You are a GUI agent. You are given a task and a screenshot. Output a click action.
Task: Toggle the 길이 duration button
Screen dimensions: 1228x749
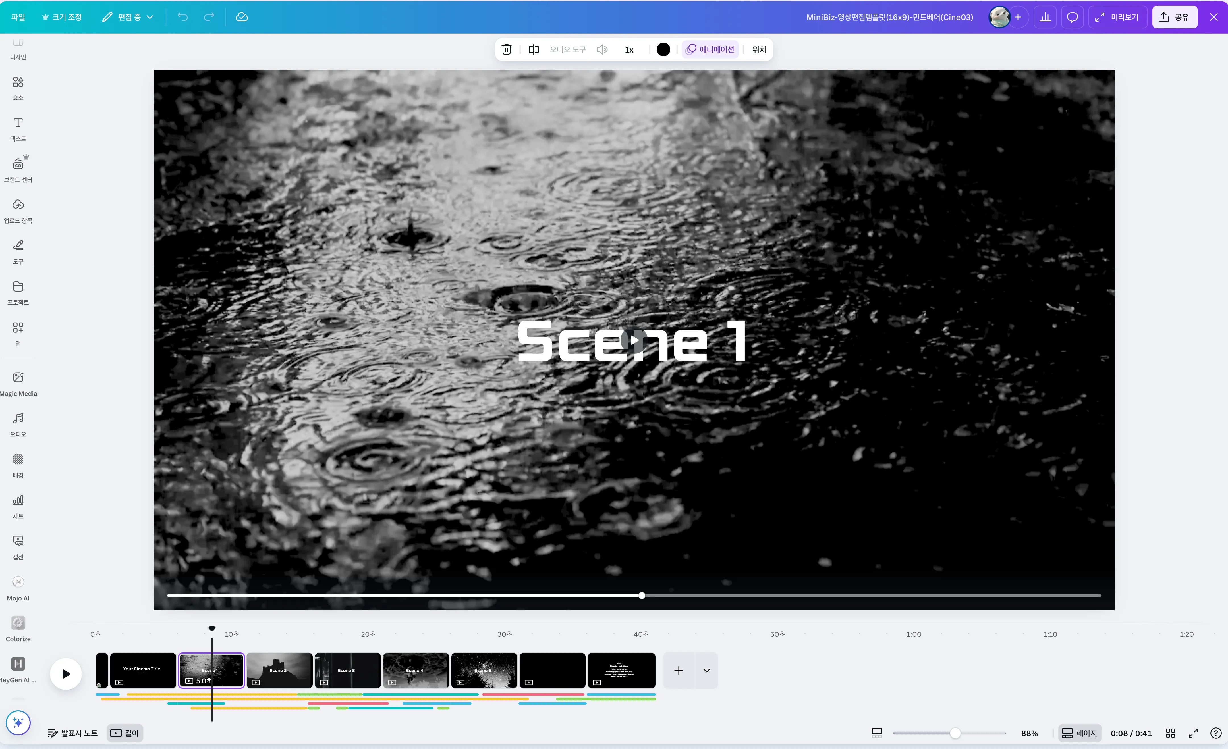(x=125, y=733)
